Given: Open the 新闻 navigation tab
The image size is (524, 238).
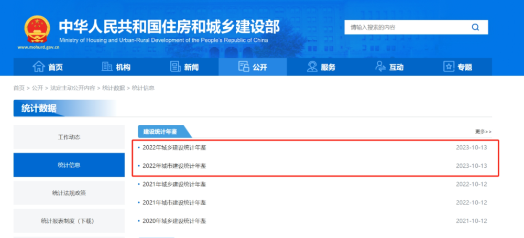Looking at the screenshot, I should pyautogui.click(x=184, y=67).
